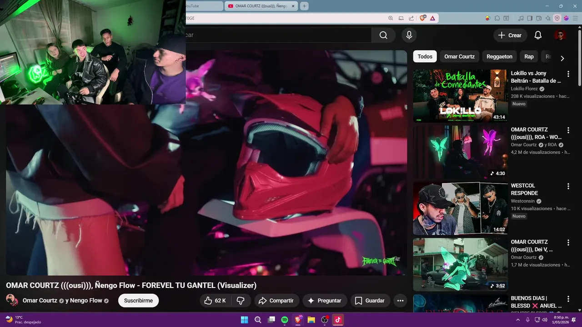Open Batalla de Comediantes video thumbnail
Viewport: 582px width, 327px height.
tap(460, 96)
